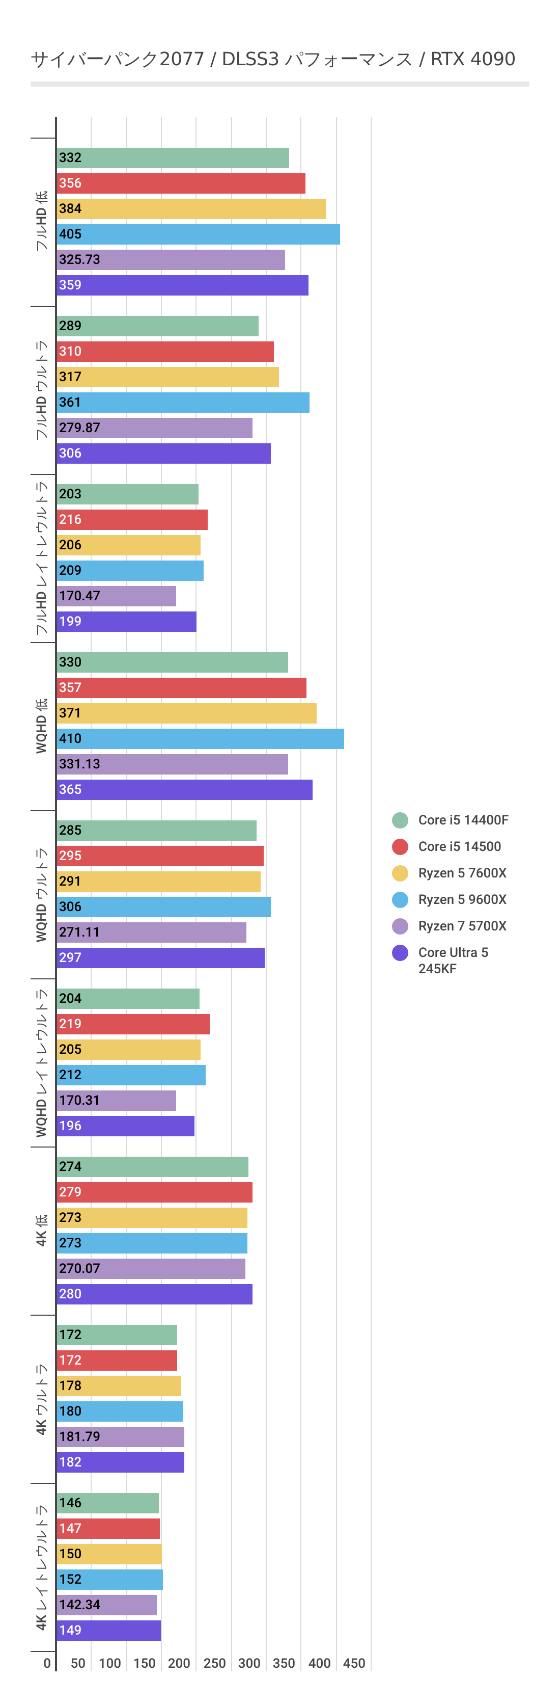Select the Core i5 14400F legend text
The image size is (560, 1706).
(463, 820)
